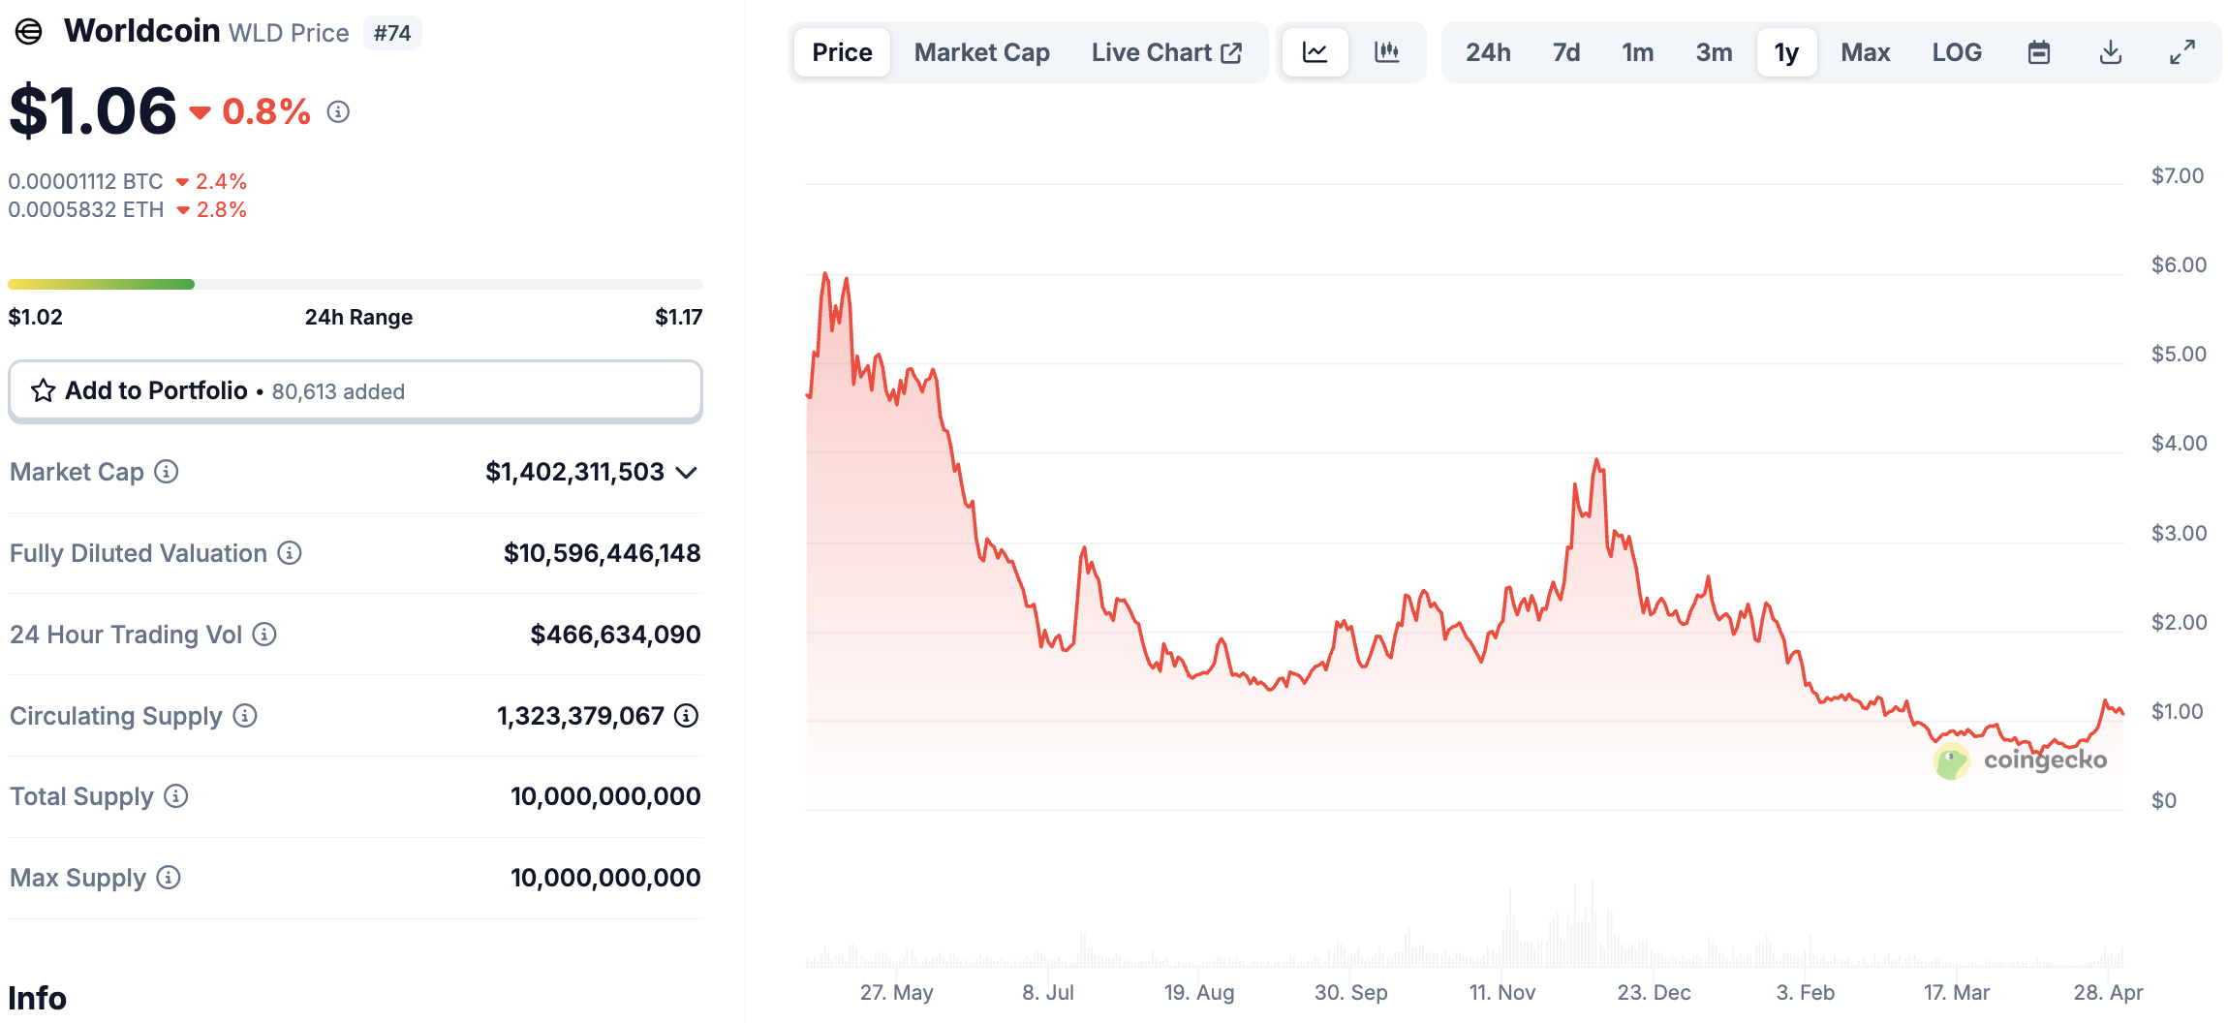Switch to candlestick chart icon
The height and width of the screenshot is (1023, 2228).
click(1386, 52)
